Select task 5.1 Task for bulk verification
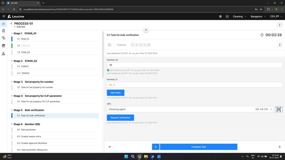The width and height of the screenshot is (285, 160). click(x=55, y=116)
